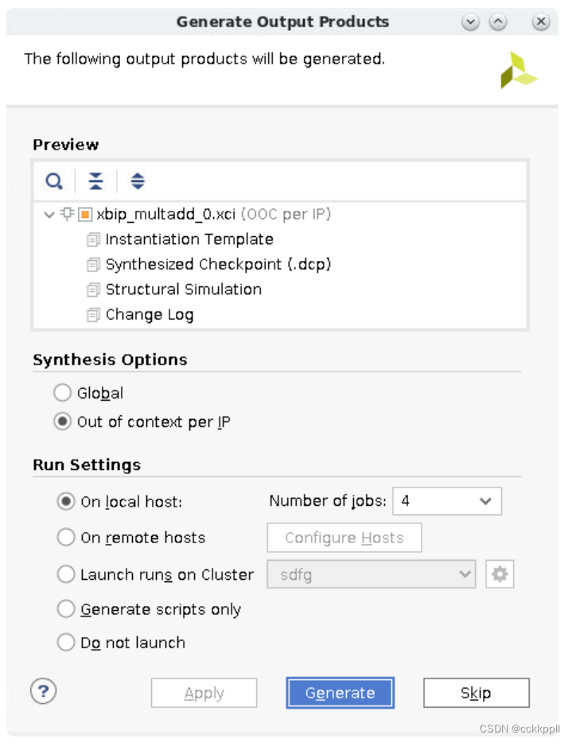Select Instantiation Template in the tree
This screenshot has height=742, width=572.
click(189, 239)
